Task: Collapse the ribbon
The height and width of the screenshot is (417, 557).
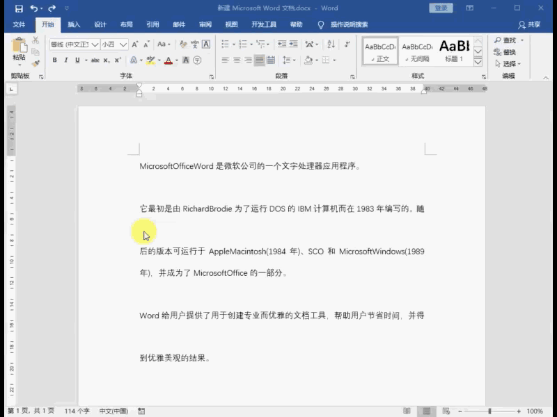Action: click(546, 78)
